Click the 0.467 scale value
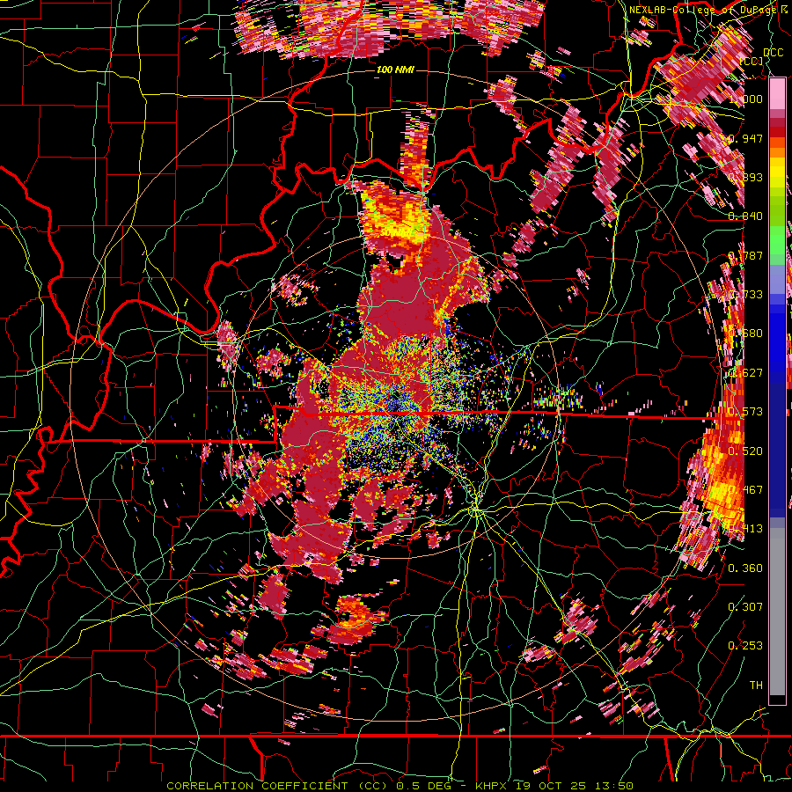 pyautogui.click(x=745, y=490)
